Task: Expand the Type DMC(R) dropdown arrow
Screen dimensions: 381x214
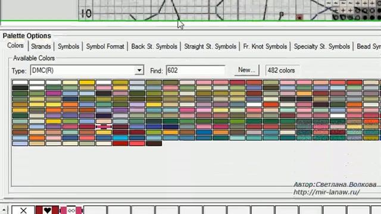Action: coord(139,70)
